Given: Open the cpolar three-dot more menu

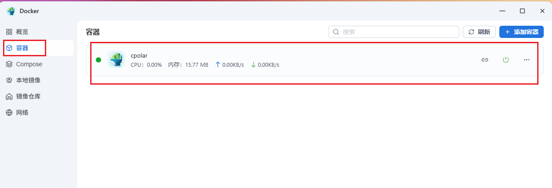Looking at the screenshot, I should coord(526,60).
